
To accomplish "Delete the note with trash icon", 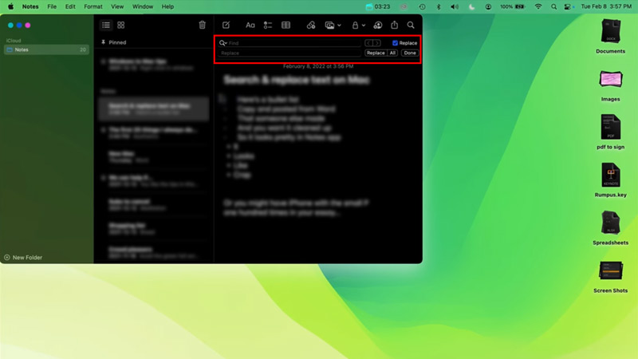I will pos(203,26).
